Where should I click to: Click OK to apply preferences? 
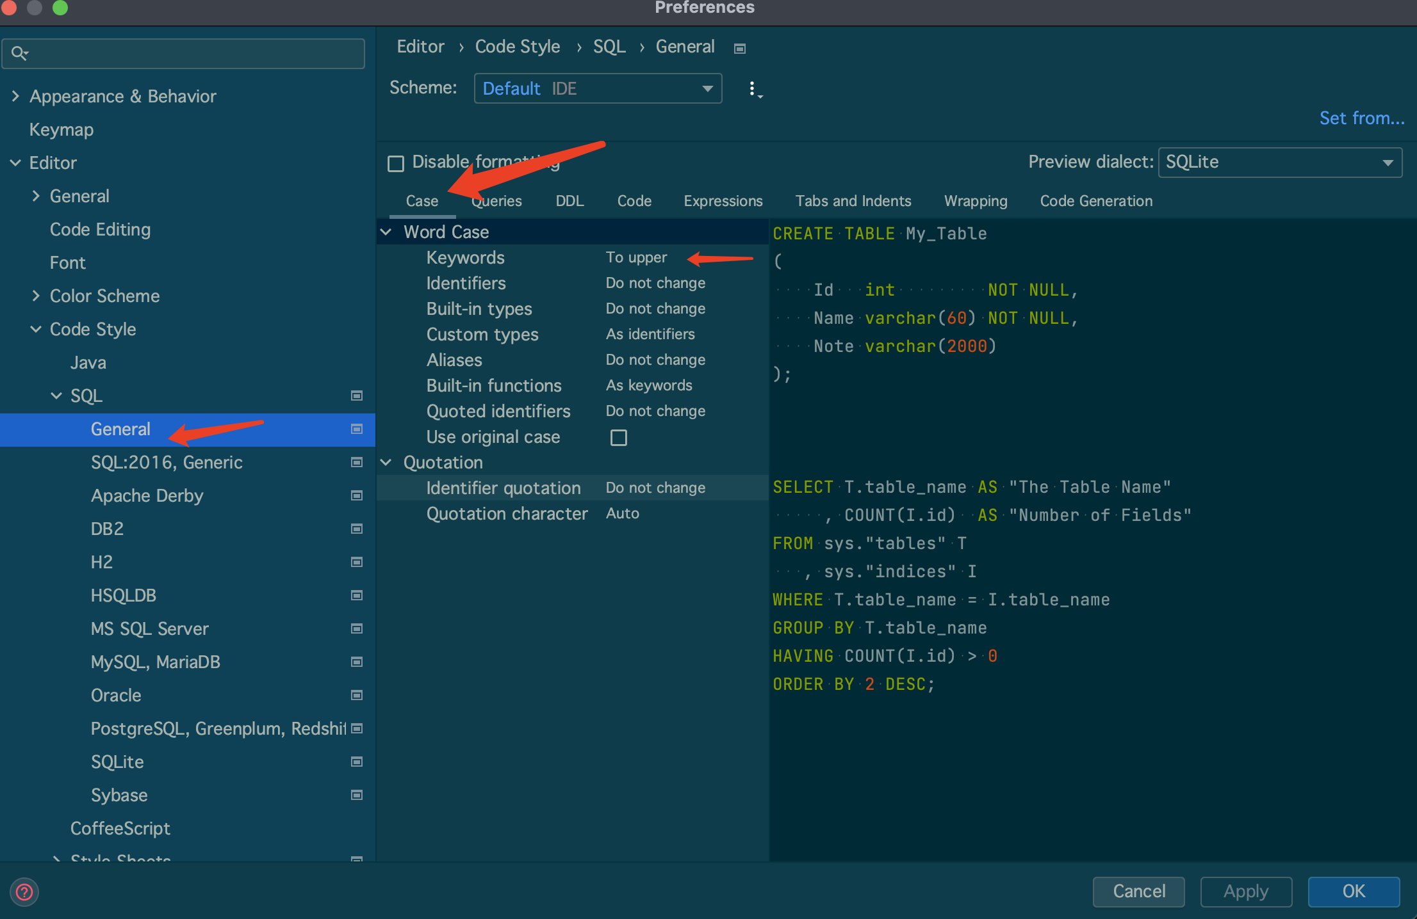pos(1353,890)
